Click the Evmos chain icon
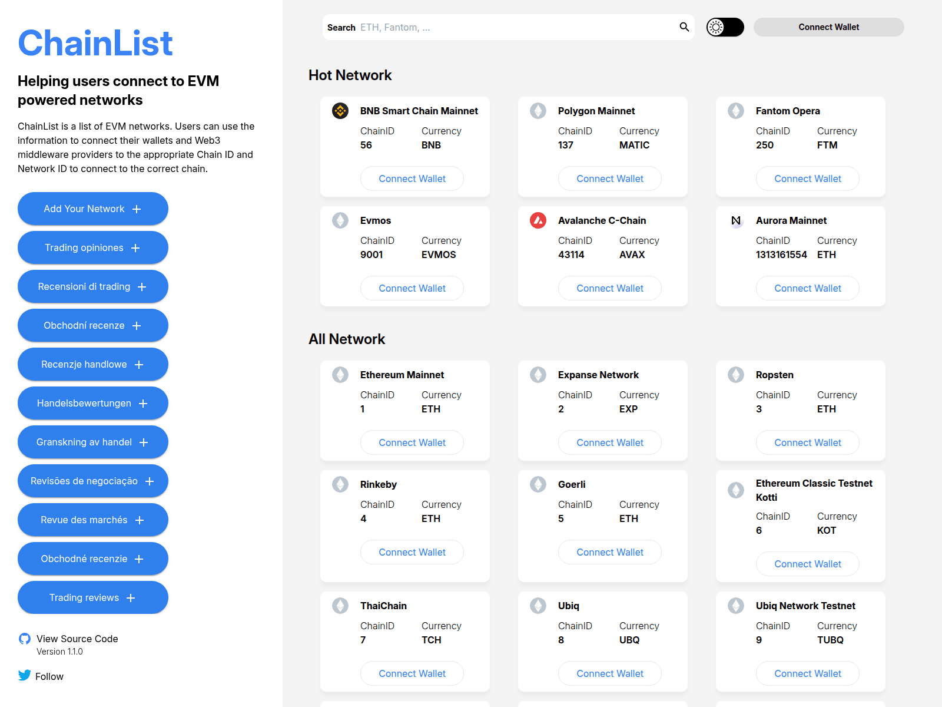942x707 pixels. (340, 220)
